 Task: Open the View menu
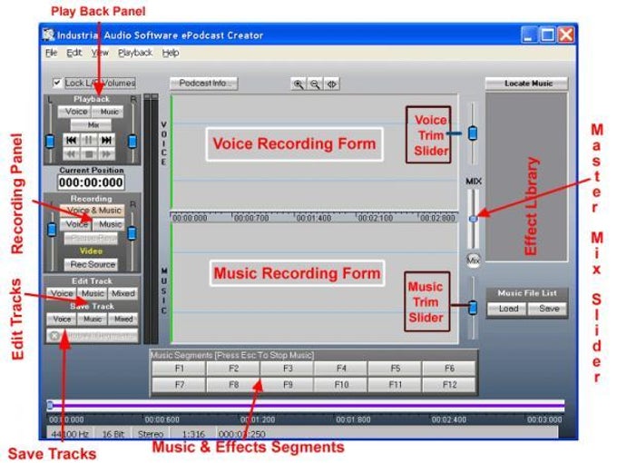pyautogui.click(x=100, y=53)
